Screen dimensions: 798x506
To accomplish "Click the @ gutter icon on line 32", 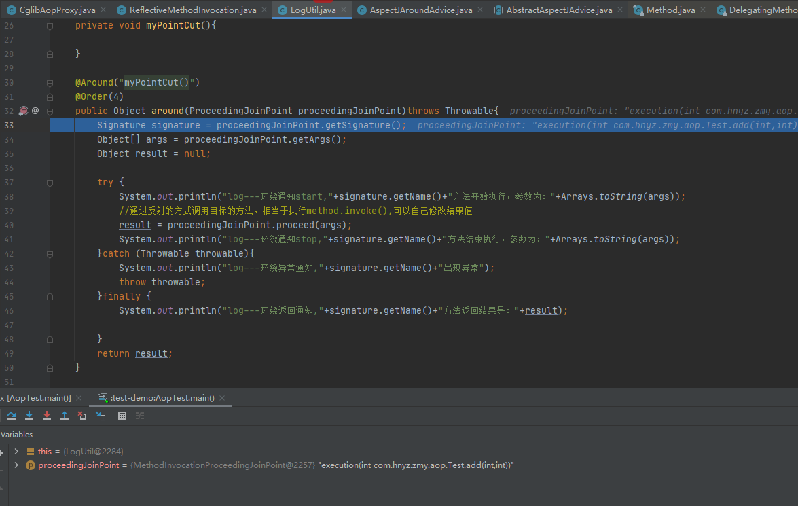I will coord(35,111).
